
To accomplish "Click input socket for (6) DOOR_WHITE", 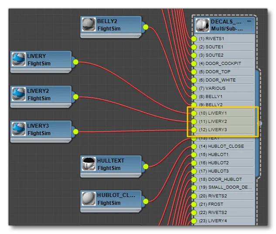I will pyautogui.click(x=194, y=80).
